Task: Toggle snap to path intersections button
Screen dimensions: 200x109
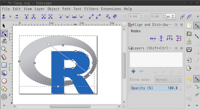Action: click(197, 95)
